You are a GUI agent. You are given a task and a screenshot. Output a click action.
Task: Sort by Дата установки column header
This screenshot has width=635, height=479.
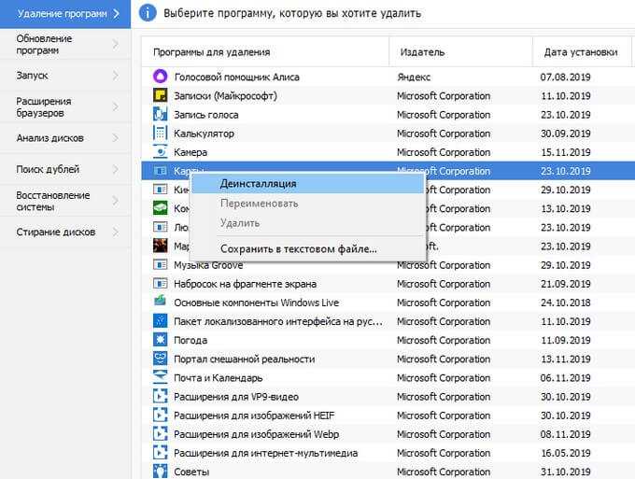(582, 52)
